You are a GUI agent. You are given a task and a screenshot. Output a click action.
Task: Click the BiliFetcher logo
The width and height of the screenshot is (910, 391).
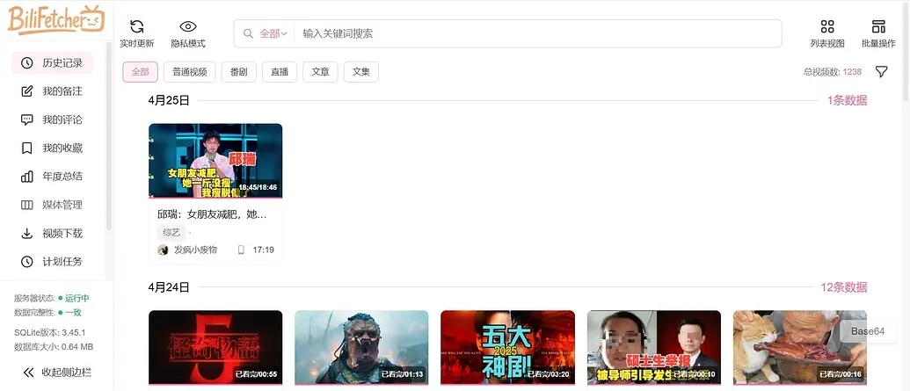pyautogui.click(x=56, y=19)
